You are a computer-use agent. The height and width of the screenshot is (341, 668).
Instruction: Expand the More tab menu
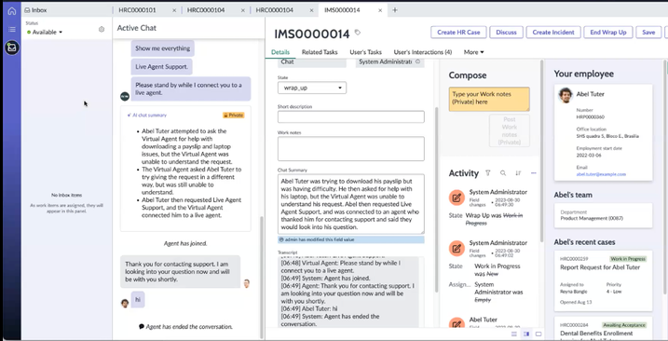pos(473,52)
